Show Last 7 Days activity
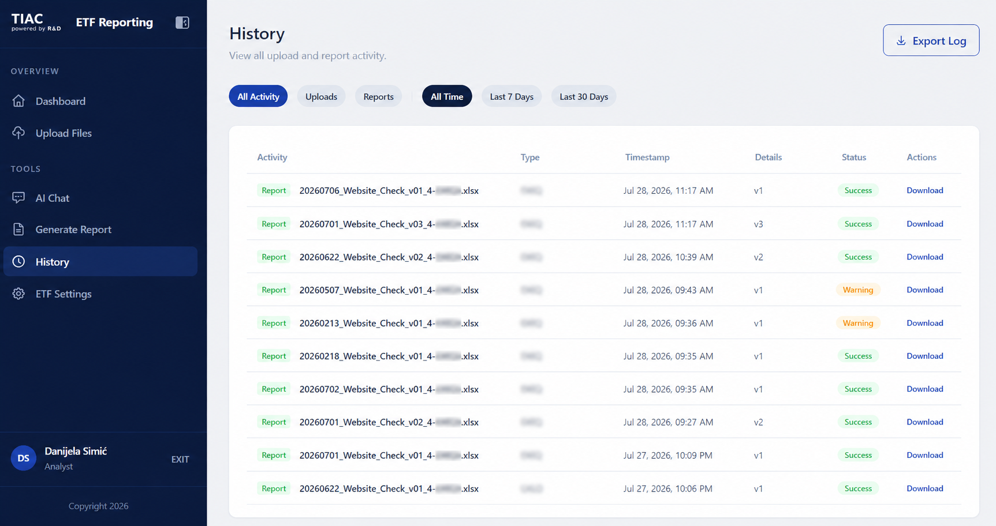 pyautogui.click(x=512, y=96)
